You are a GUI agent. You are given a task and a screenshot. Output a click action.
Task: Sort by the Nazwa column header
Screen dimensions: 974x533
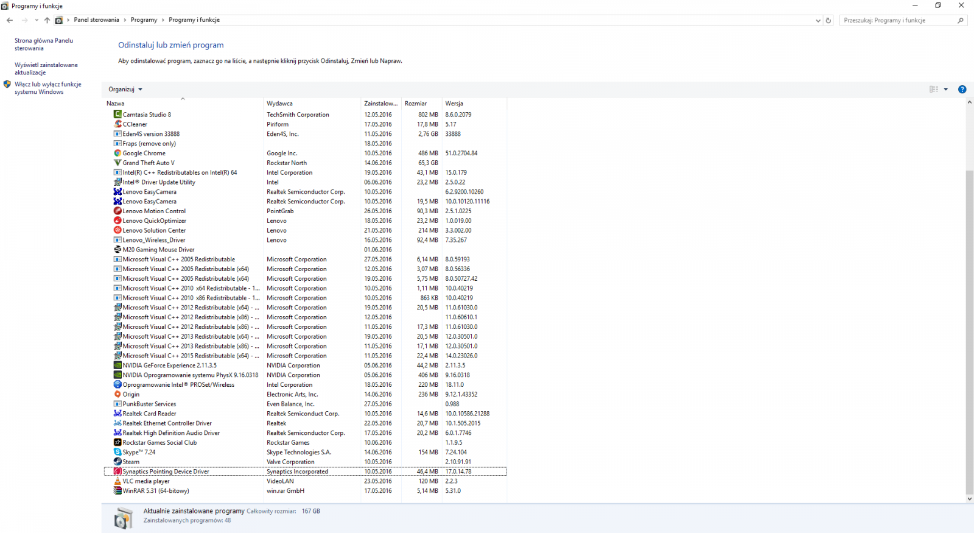(183, 104)
